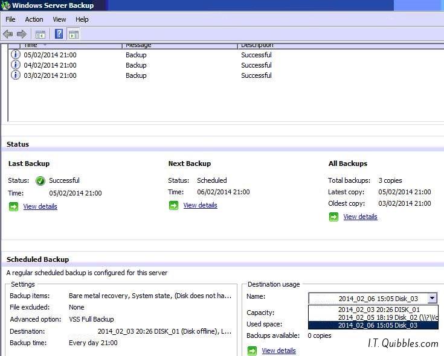Click the info icon for 05/02/2014 backup

pyautogui.click(x=16, y=54)
